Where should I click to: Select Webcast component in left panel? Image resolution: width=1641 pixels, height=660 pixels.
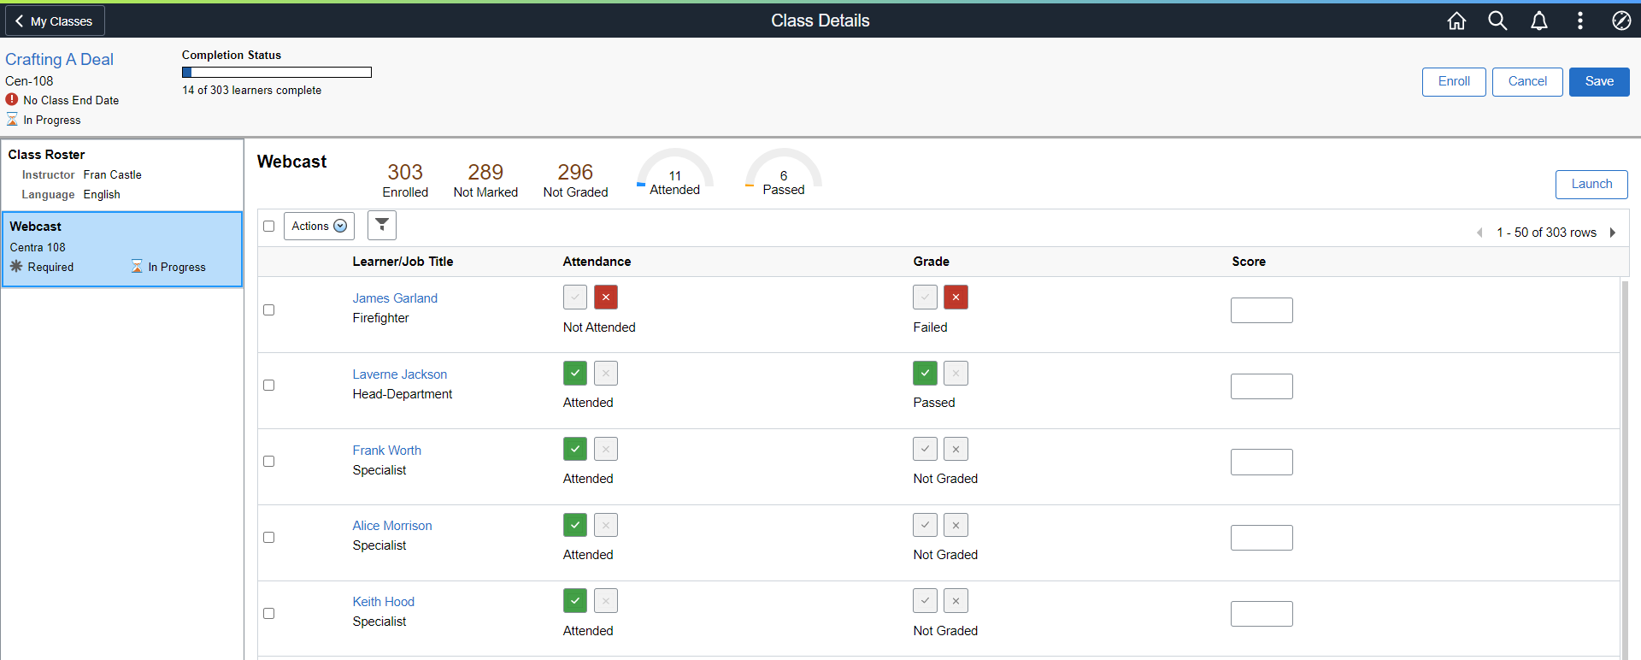[122, 249]
